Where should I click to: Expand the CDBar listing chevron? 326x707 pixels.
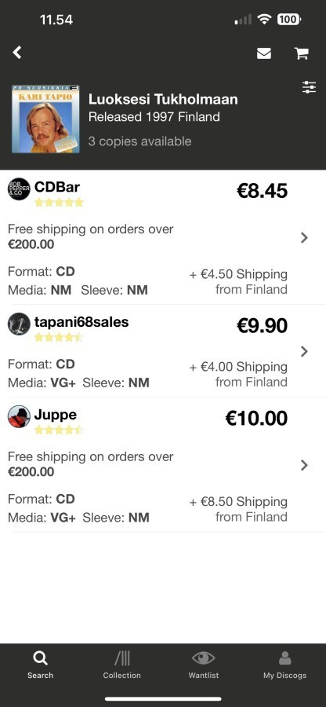[304, 237]
